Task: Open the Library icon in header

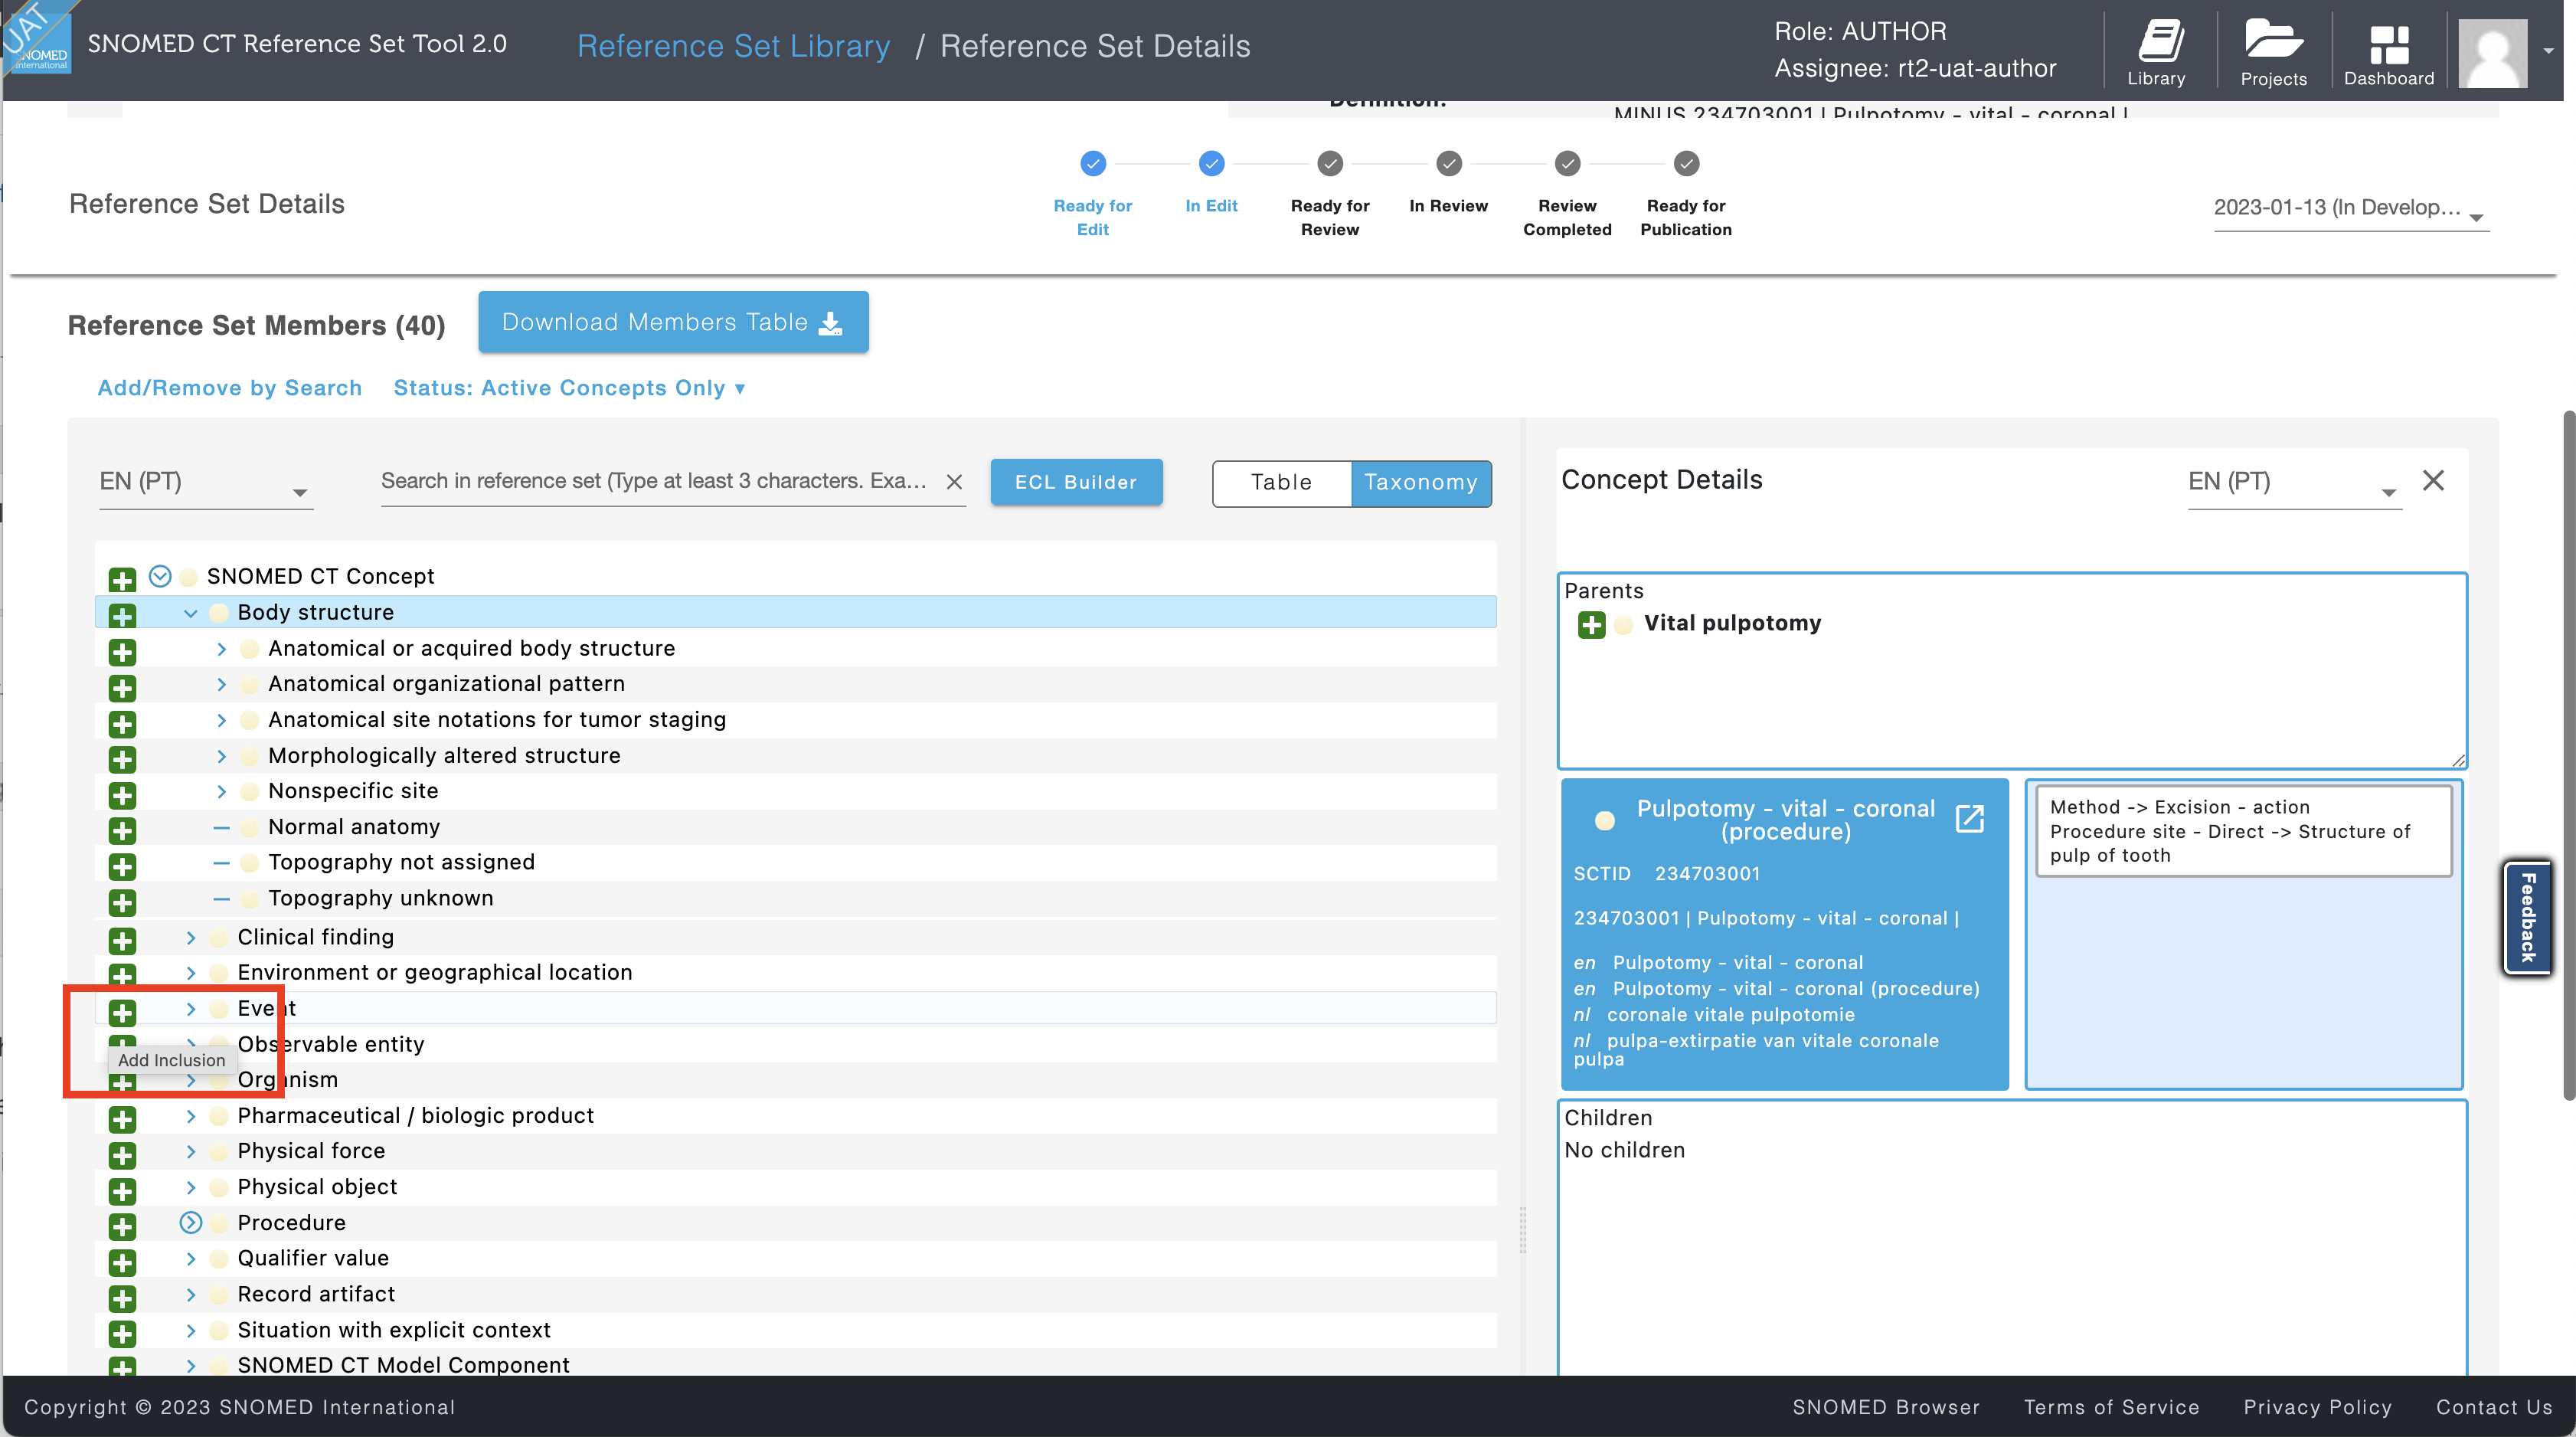Action: pos(2156,52)
